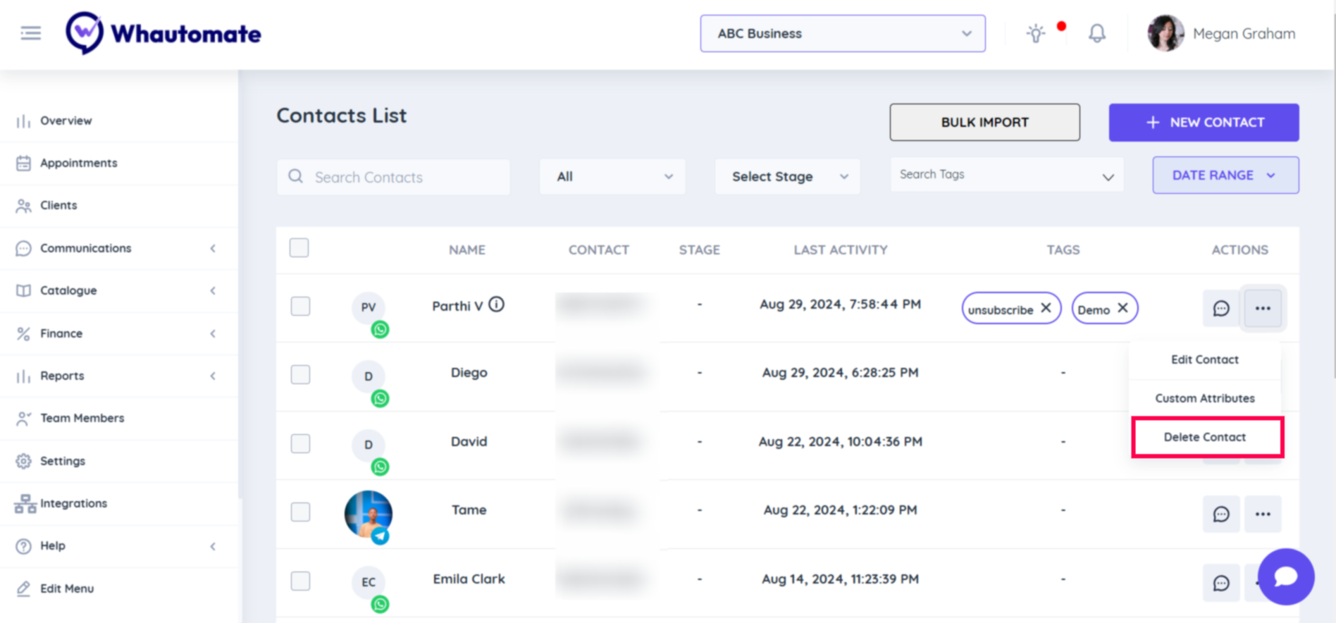Click the lightbulb tips icon
The height and width of the screenshot is (623, 1336).
[1035, 33]
